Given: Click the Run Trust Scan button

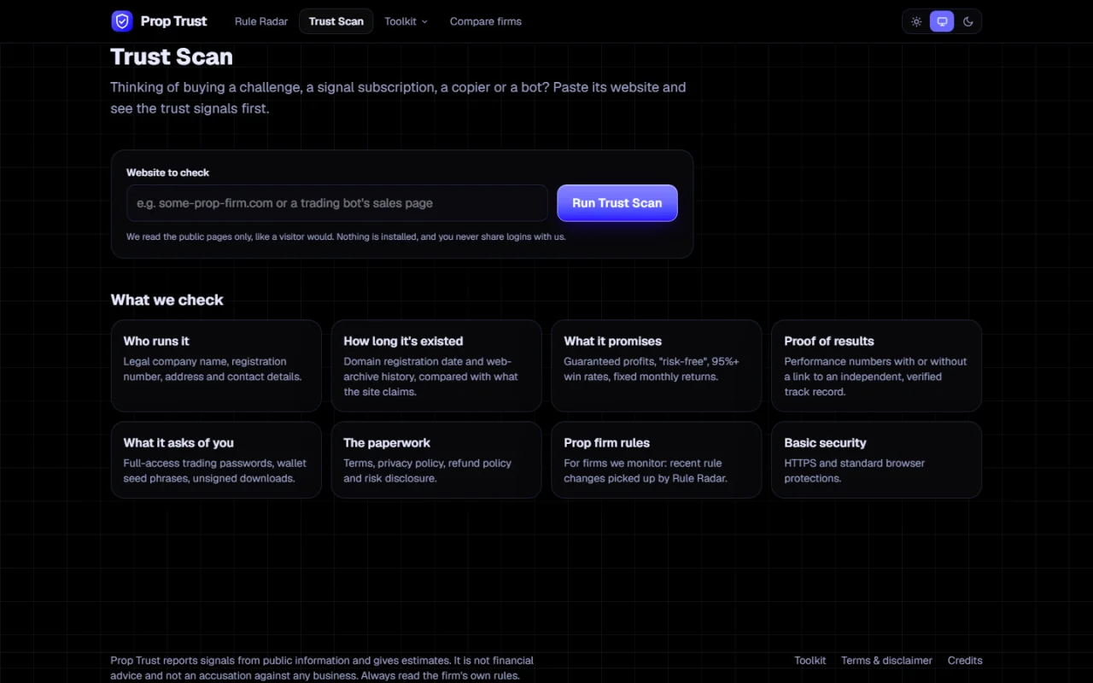Looking at the screenshot, I should [x=617, y=203].
